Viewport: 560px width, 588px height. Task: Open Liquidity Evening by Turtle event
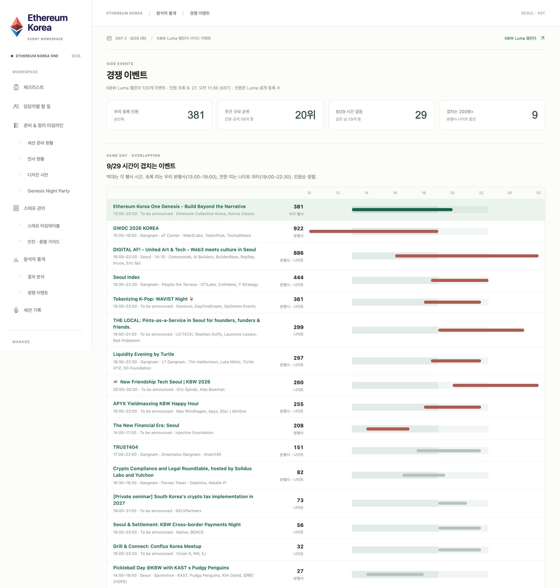coord(143,354)
